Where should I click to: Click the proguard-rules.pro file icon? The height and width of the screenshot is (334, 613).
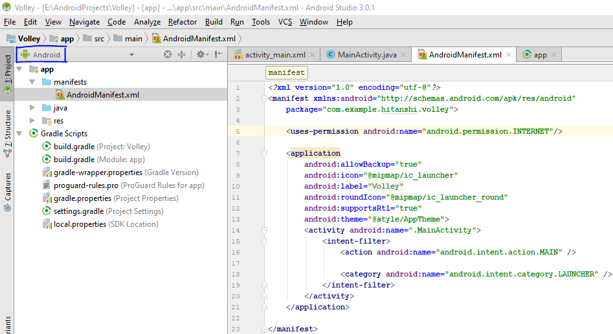[x=47, y=185]
